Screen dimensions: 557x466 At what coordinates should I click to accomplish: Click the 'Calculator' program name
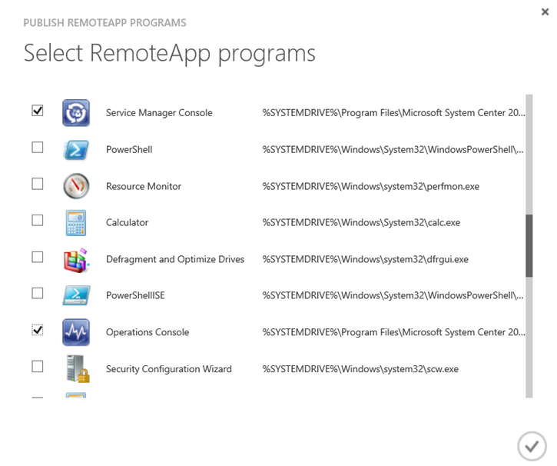pos(128,222)
